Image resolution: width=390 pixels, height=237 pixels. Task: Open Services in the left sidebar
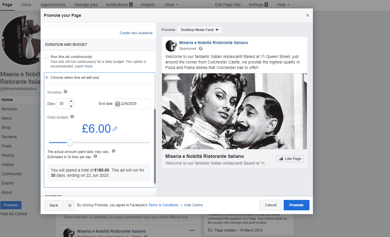click(9, 109)
